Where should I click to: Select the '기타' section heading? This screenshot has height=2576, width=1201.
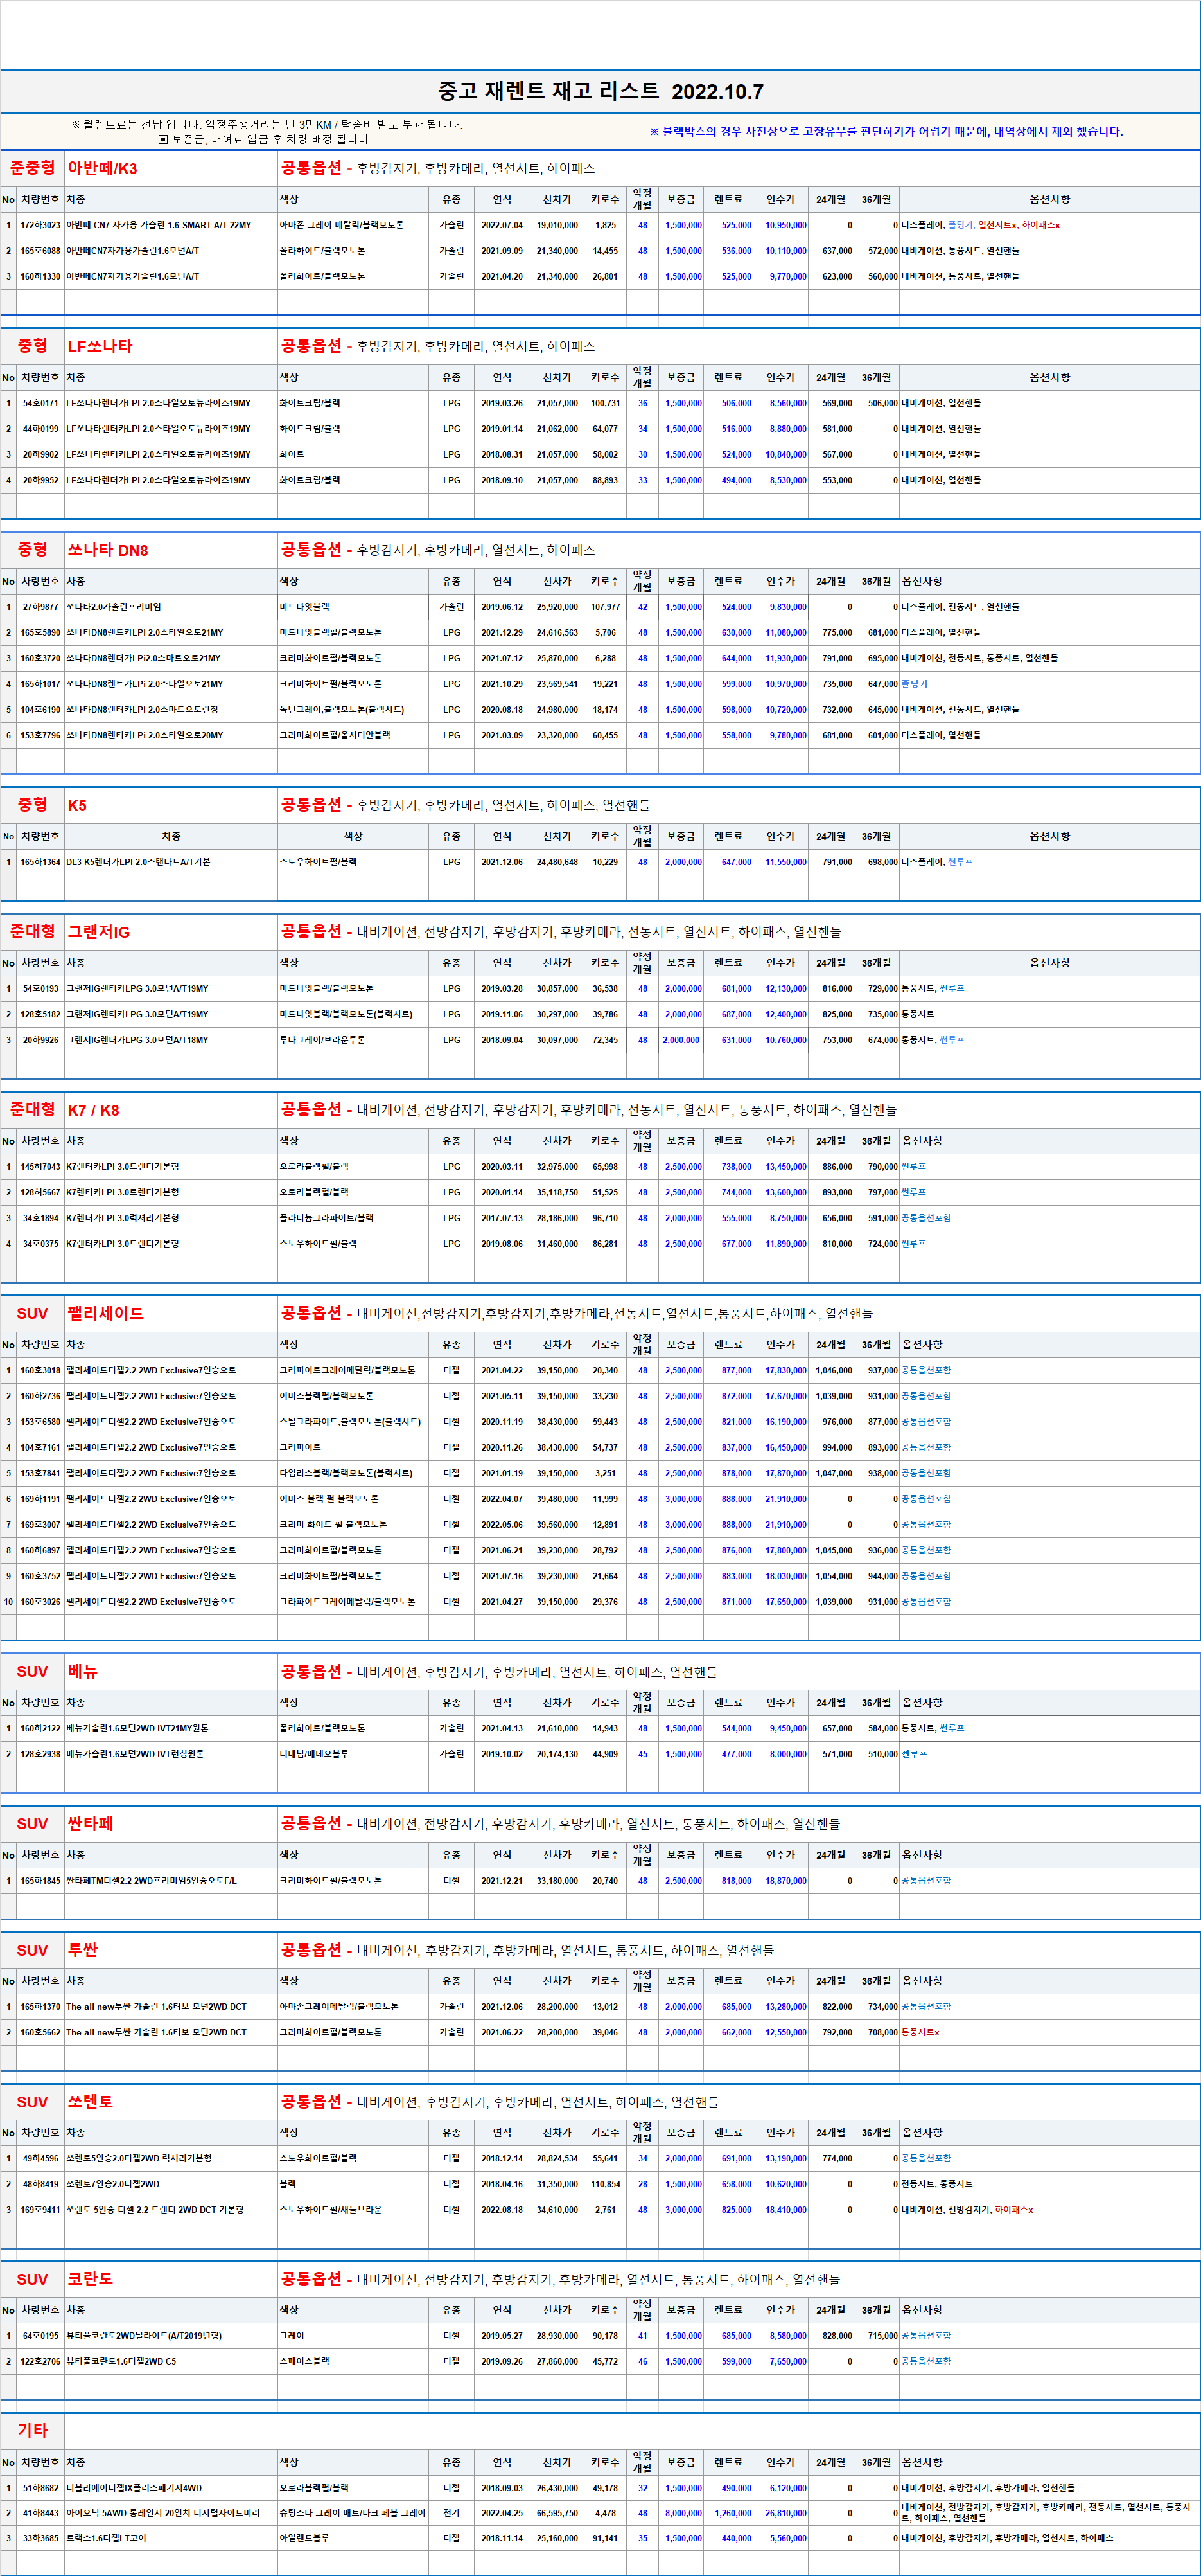pos(32,2430)
